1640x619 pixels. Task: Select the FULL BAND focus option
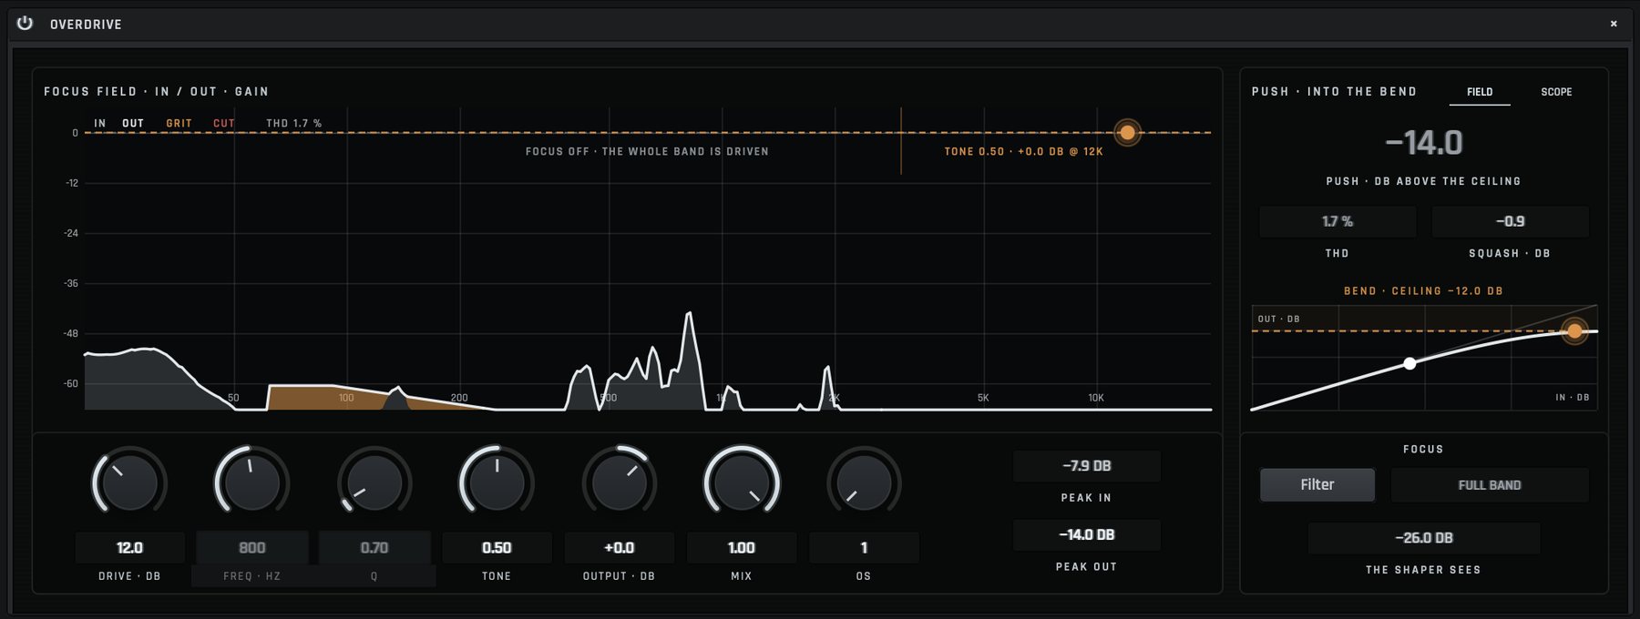tap(1490, 485)
